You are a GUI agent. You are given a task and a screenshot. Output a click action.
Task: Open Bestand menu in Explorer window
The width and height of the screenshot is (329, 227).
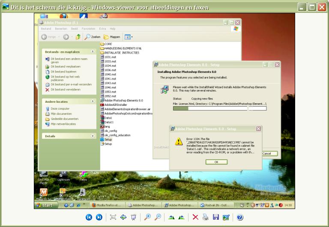pos(46,29)
